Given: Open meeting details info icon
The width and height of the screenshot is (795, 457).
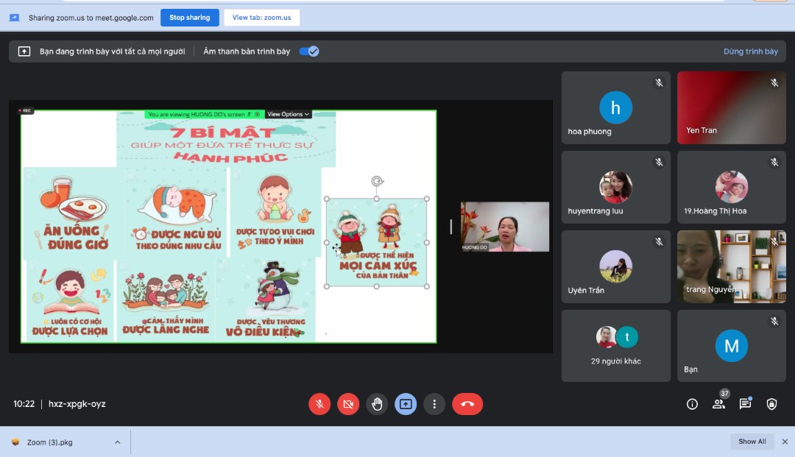Looking at the screenshot, I should (x=692, y=404).
